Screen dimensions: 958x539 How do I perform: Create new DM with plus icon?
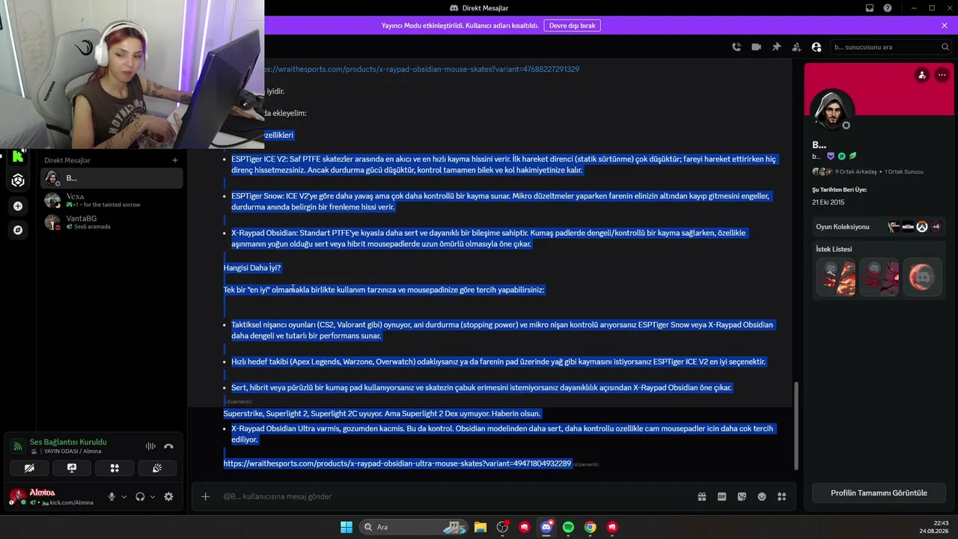[175, 160]
